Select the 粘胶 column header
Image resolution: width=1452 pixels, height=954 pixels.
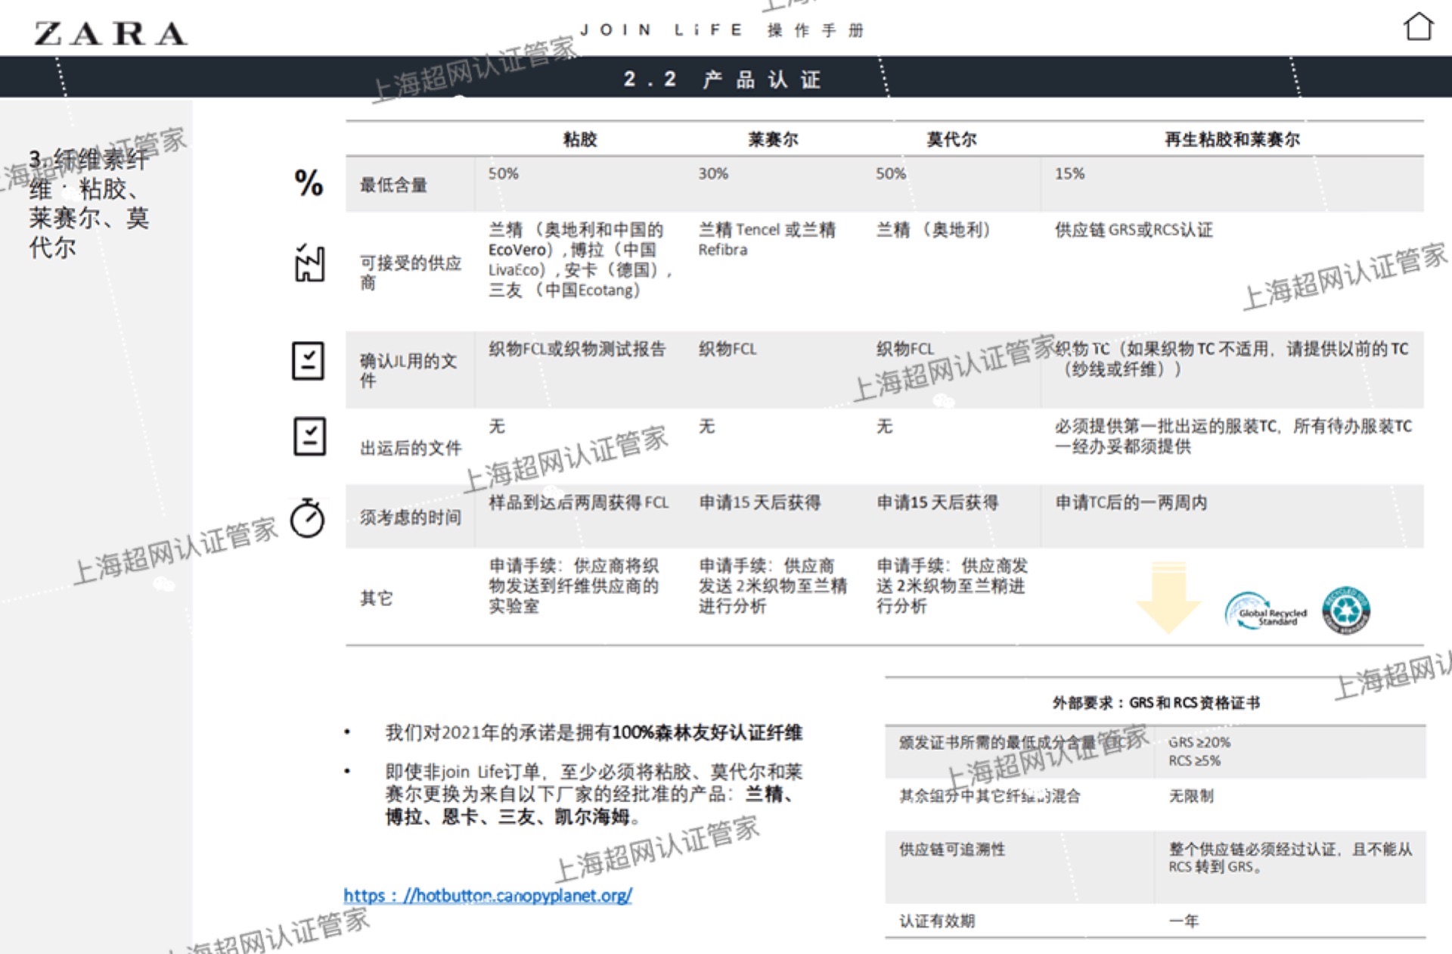[x=580, y=139]
